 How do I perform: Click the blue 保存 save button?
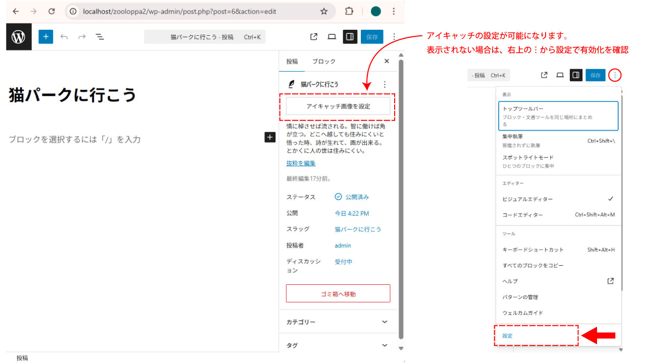372,37
